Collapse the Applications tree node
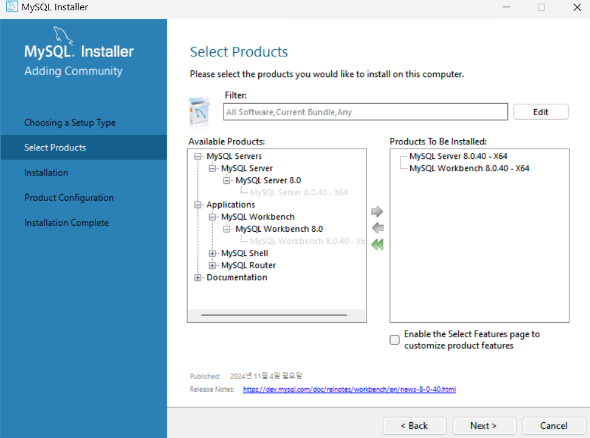Screen dimensions: 590x438 tap(197, 204)
